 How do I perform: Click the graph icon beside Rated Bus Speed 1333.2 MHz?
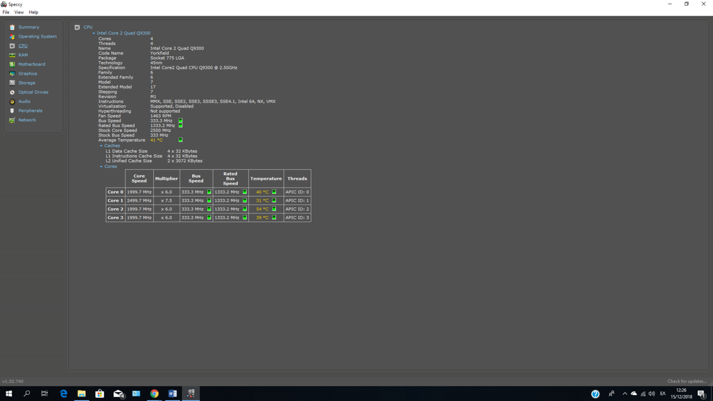180,125
